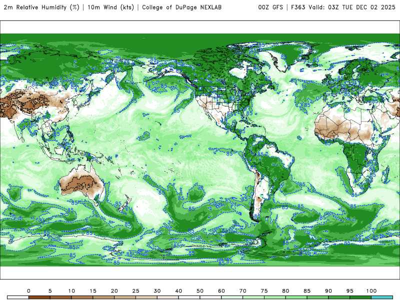Select the legend scale number 10
Viewport: 400px width, 300px height.
point(71,291)
